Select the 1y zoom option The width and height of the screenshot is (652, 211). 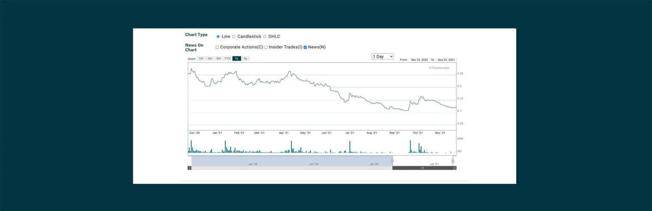[x=236, y=58]
